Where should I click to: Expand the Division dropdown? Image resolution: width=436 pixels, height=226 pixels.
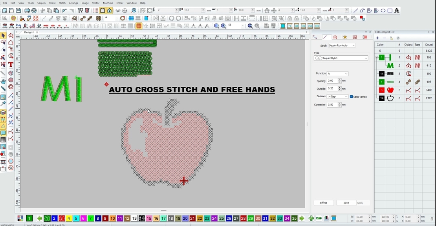tap(337, 97)
